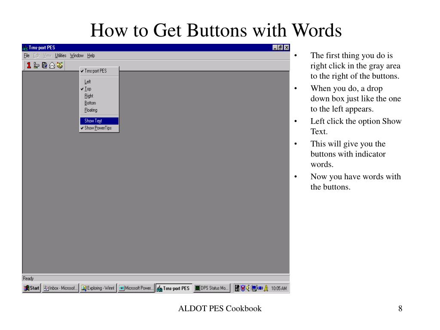
Task: Toggle the checked Trns-port PES toolbar entry
Action: click(x=99, y=71)
